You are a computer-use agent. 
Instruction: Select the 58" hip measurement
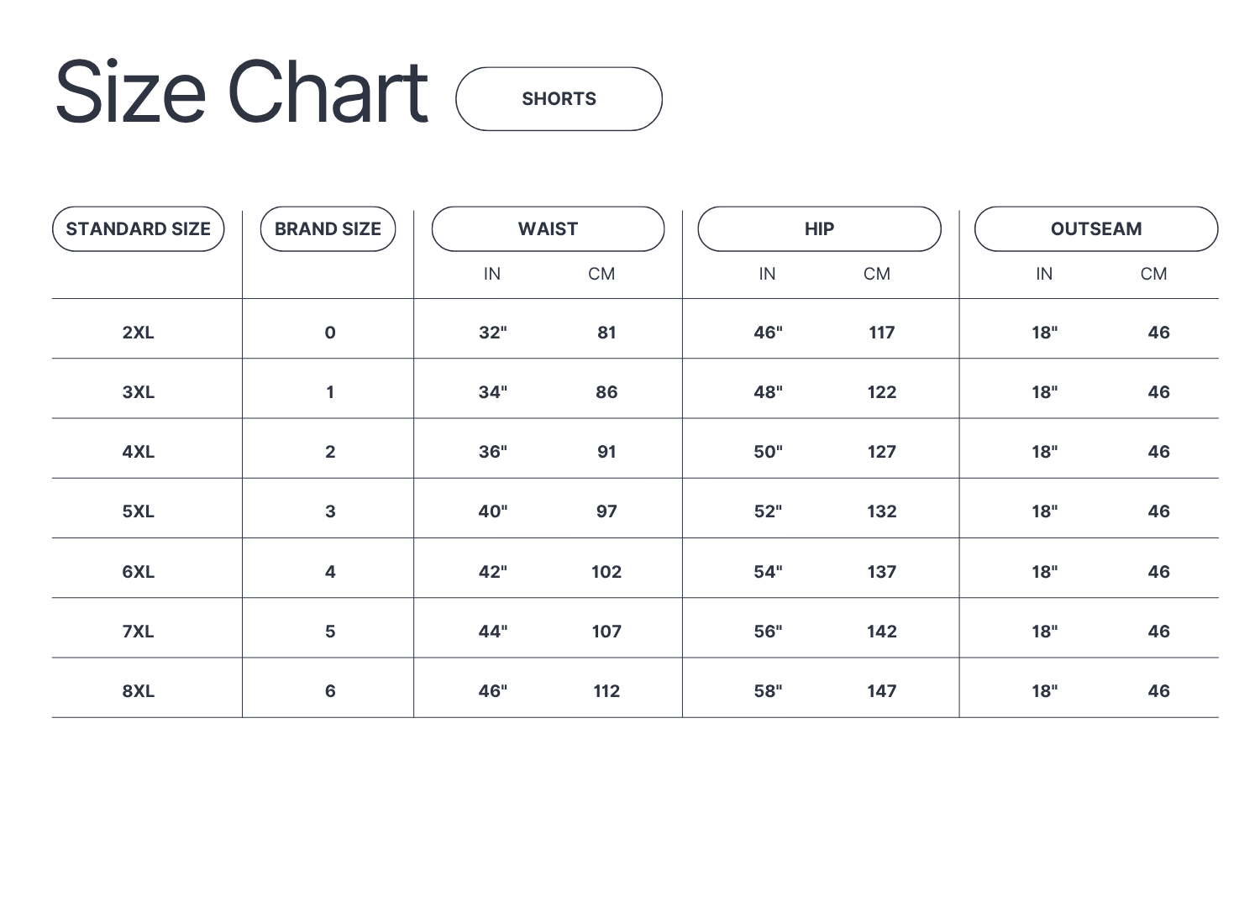click(768, 691)
